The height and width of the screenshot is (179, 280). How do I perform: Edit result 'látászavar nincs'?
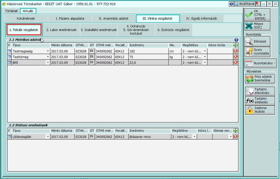pyautogui.click(x=150, y=137)
